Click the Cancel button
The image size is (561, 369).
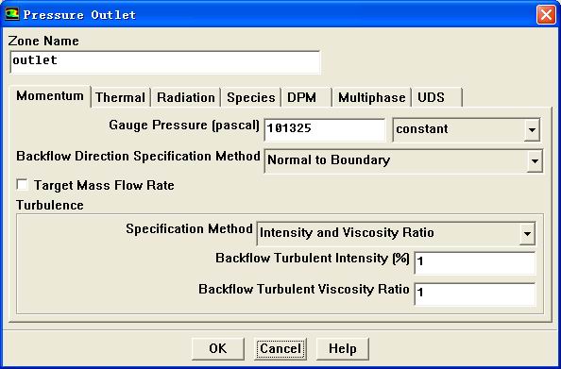tap(280, 348)
